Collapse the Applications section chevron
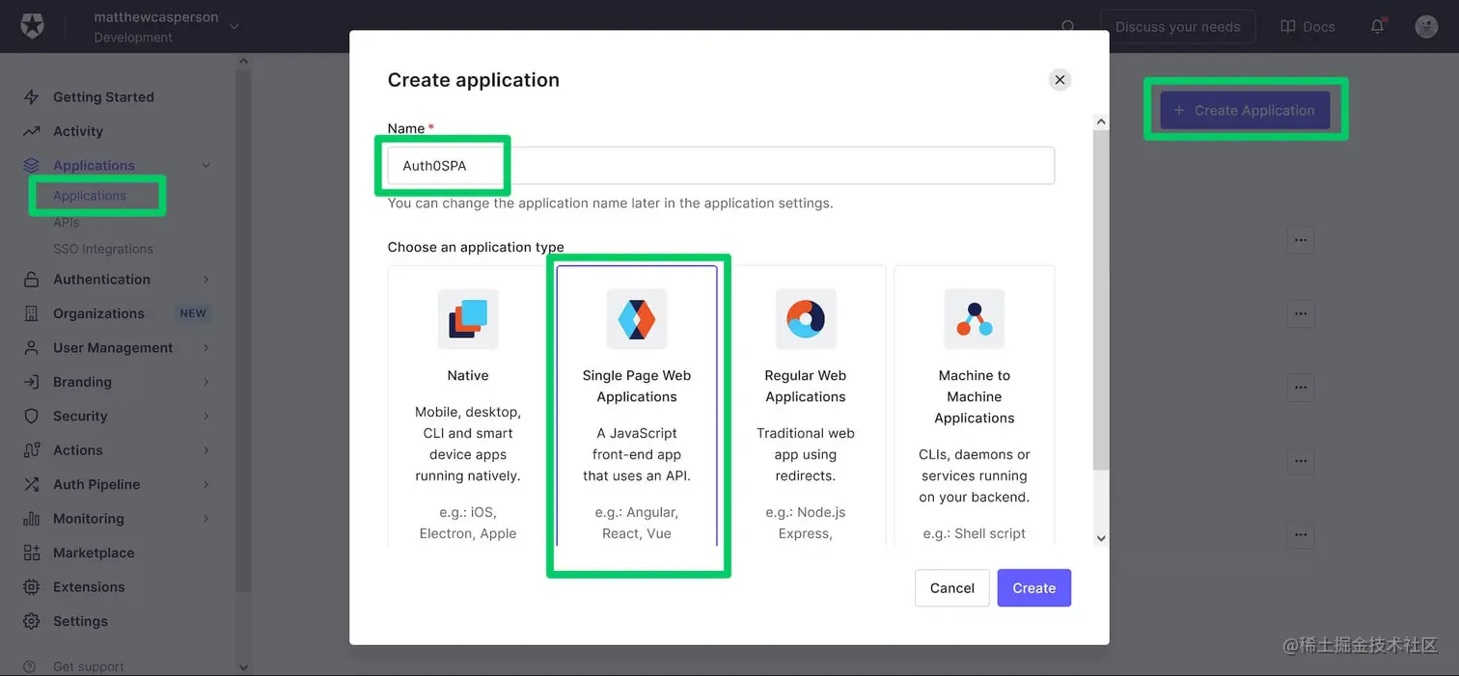The height and width of the screenshot is (676, 1459). point(206,166)
